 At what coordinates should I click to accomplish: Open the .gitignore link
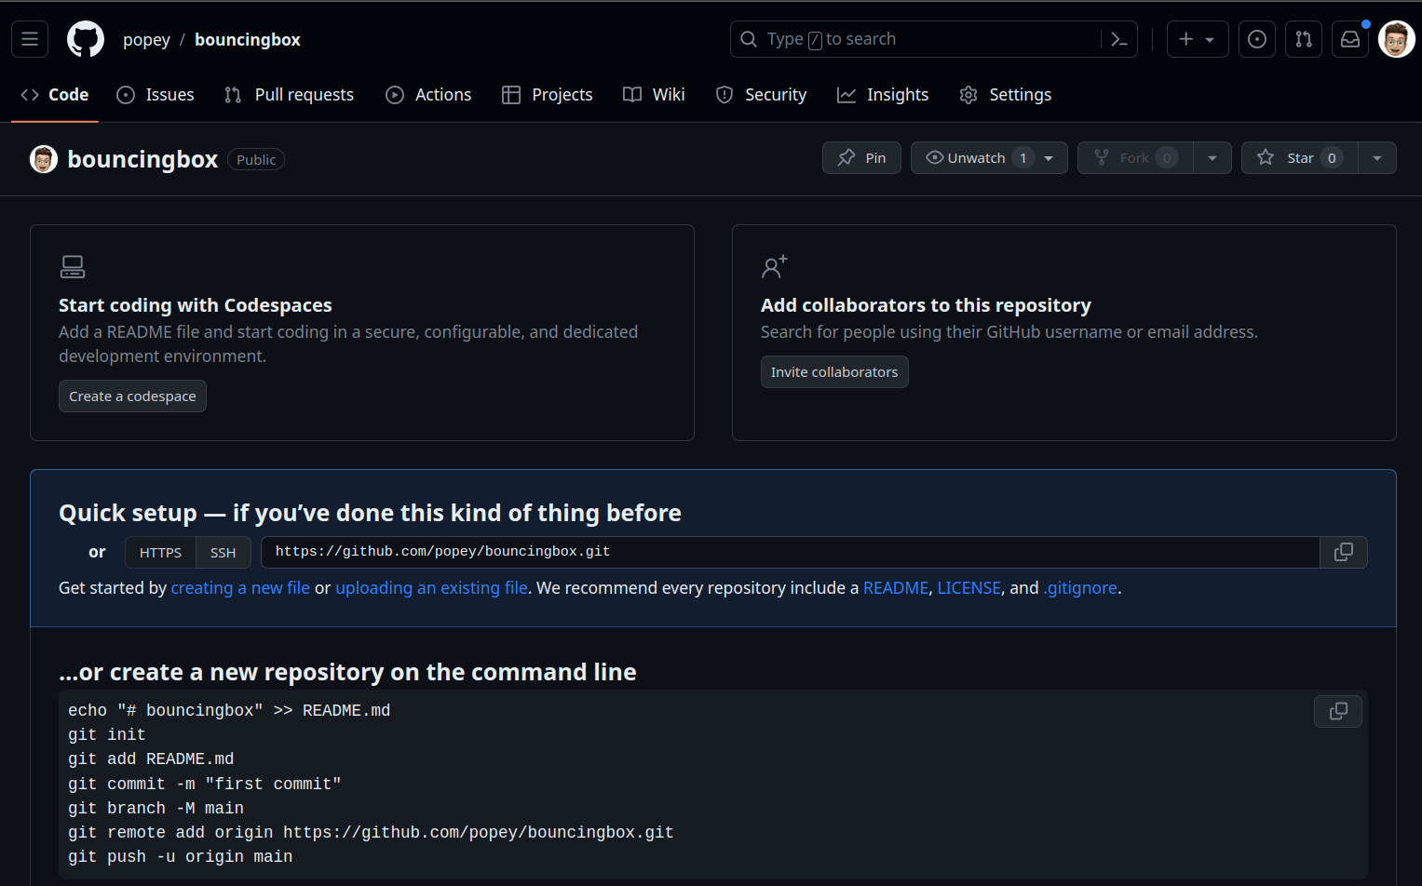[1080, 588]
